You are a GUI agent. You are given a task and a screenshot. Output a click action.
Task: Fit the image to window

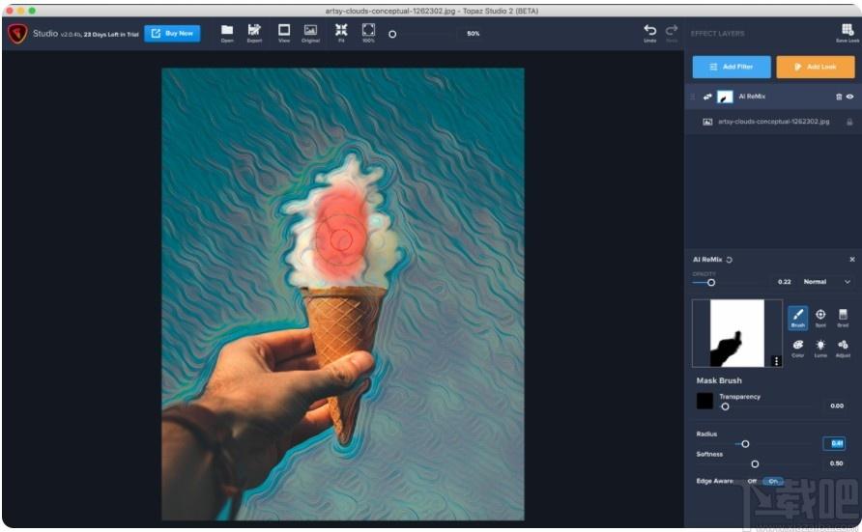pyautogui.click(x=341, y=33)
